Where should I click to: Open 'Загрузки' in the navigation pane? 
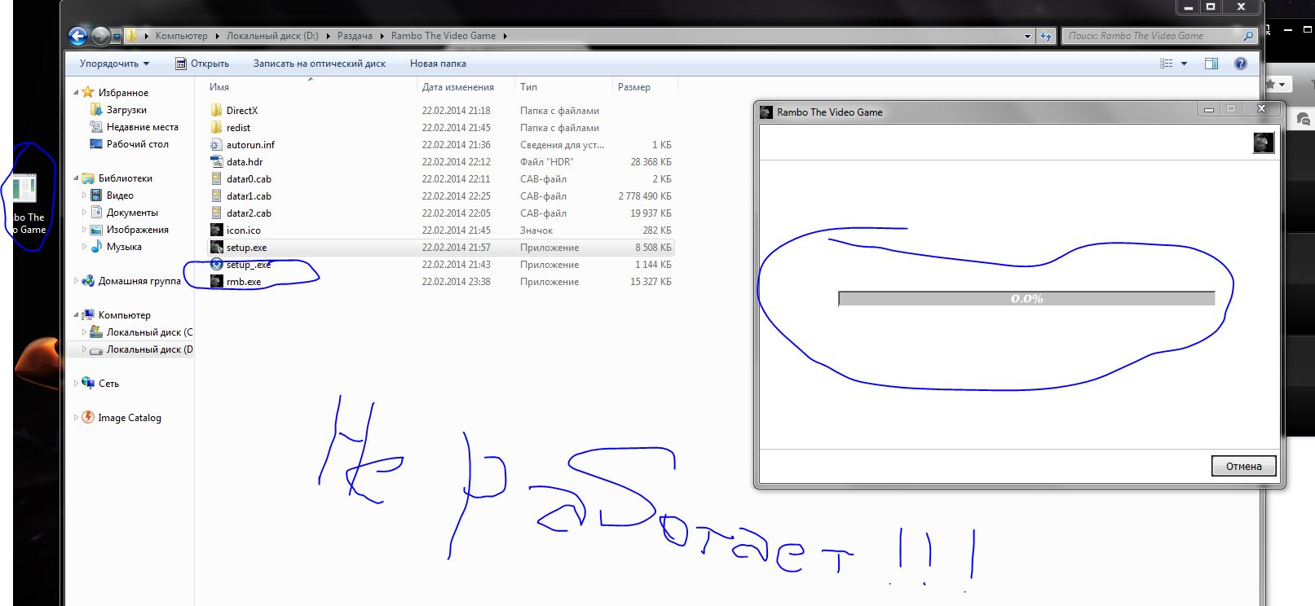point(126,110)
